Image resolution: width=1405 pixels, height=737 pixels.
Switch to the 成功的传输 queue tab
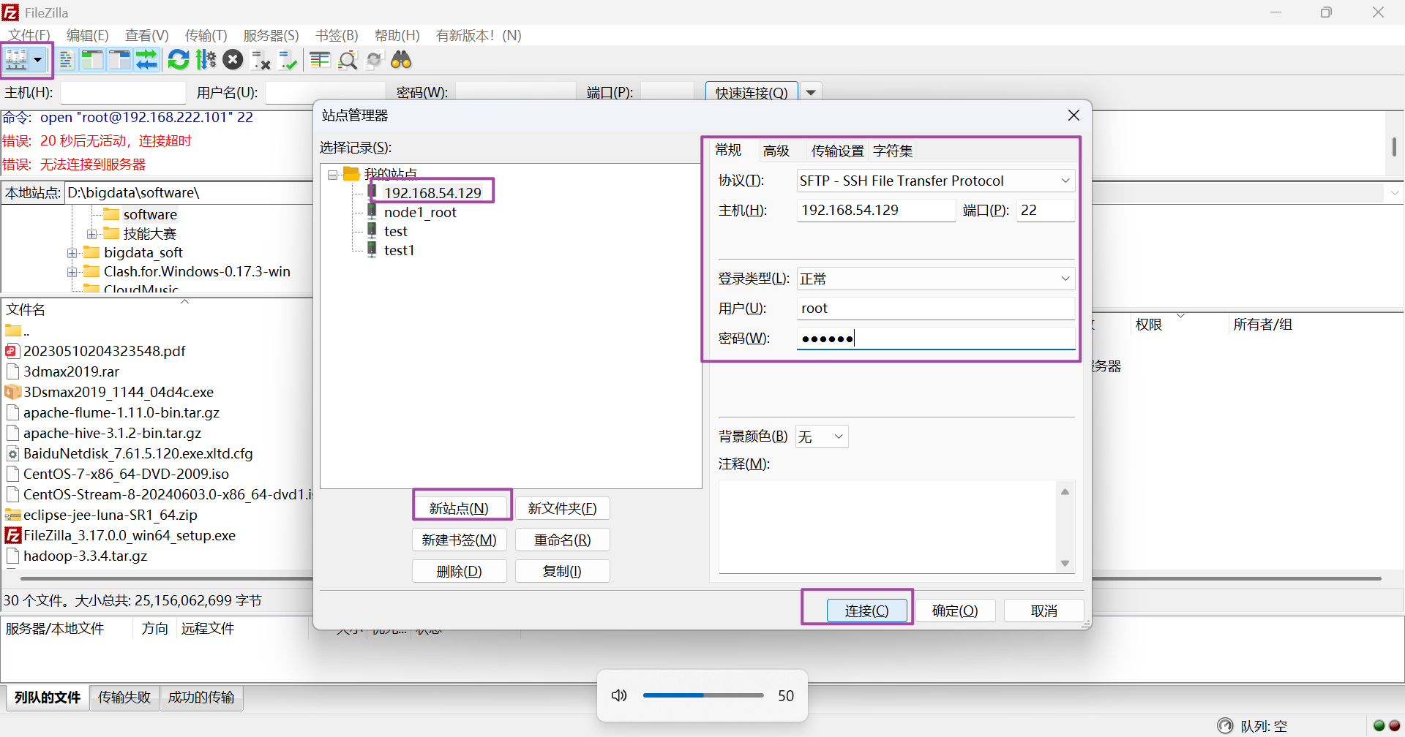(x=201, y=698)
